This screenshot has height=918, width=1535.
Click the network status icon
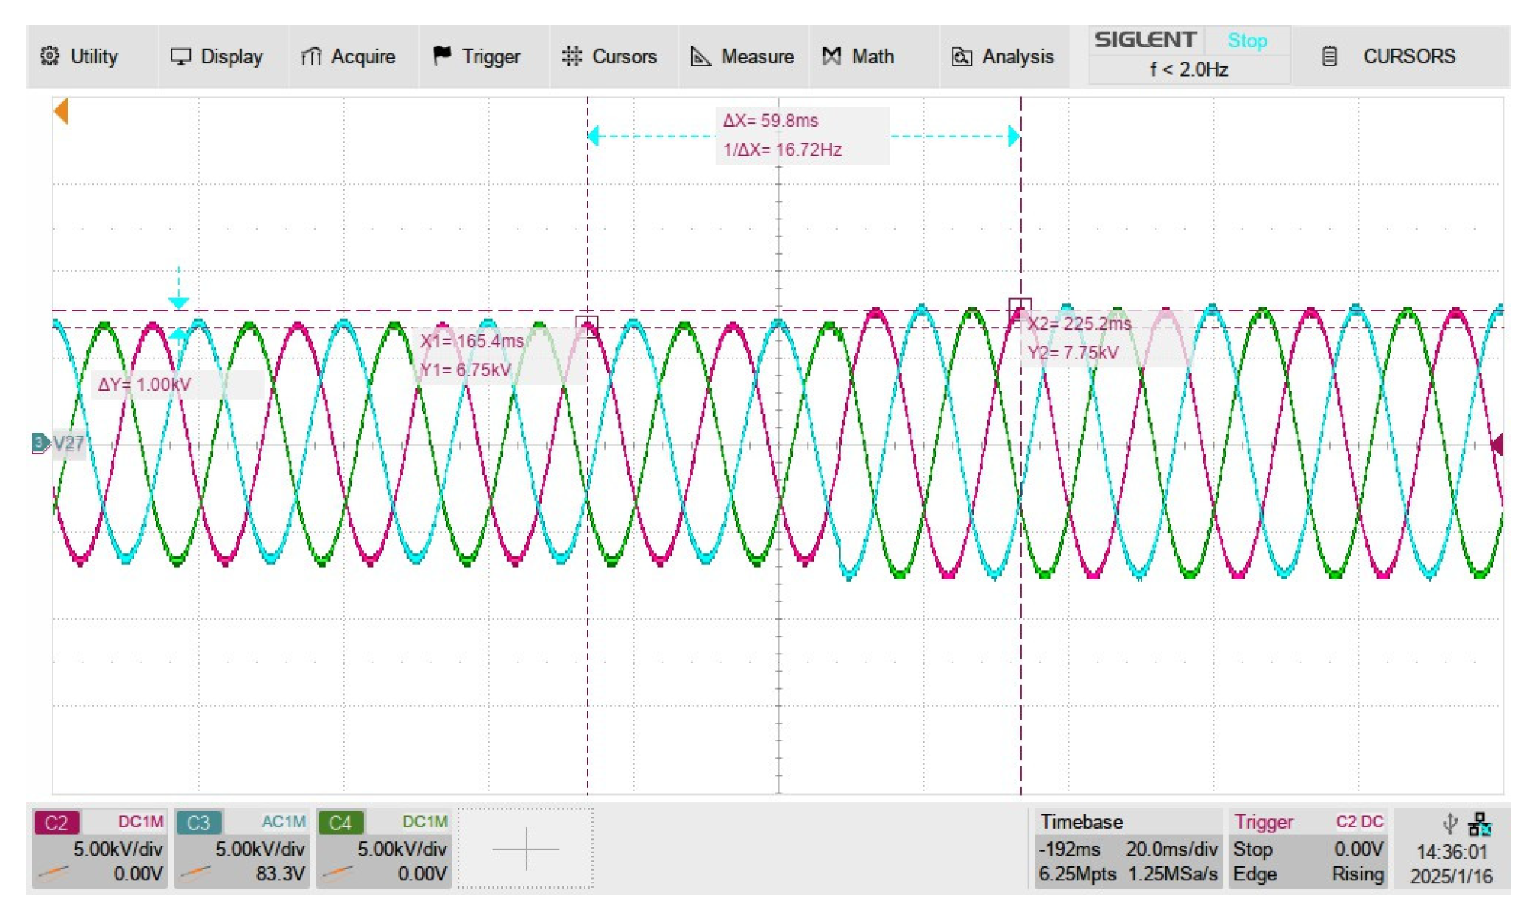(1479, 824)
